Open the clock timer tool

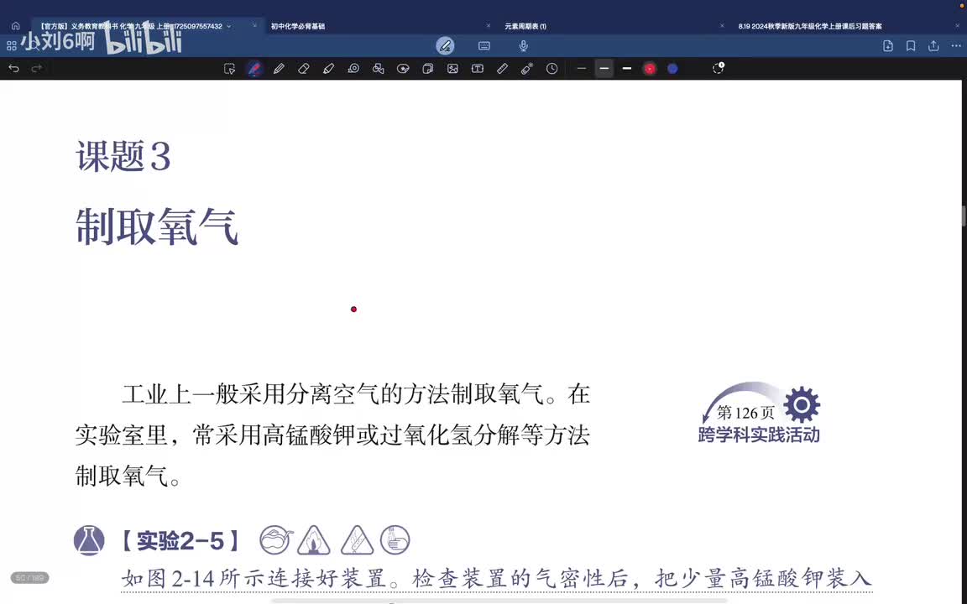pos(552,69)
